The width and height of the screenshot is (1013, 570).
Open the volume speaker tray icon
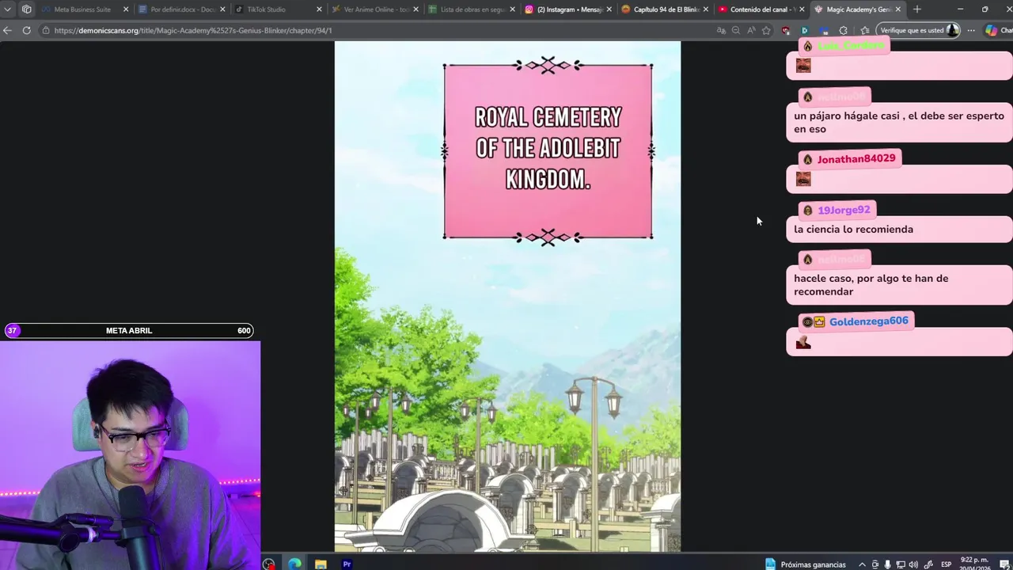[913, 564]
